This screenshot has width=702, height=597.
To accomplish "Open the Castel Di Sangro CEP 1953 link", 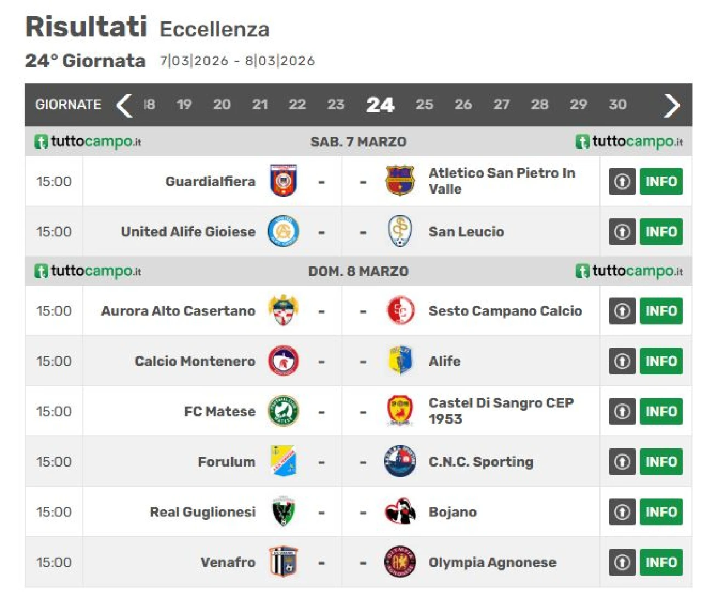I will 501,411.
